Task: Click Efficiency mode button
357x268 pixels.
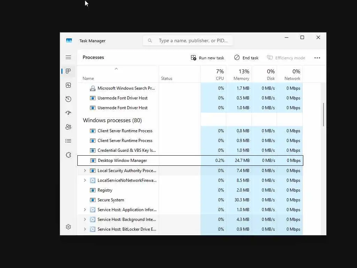Action: click(286, 58)
